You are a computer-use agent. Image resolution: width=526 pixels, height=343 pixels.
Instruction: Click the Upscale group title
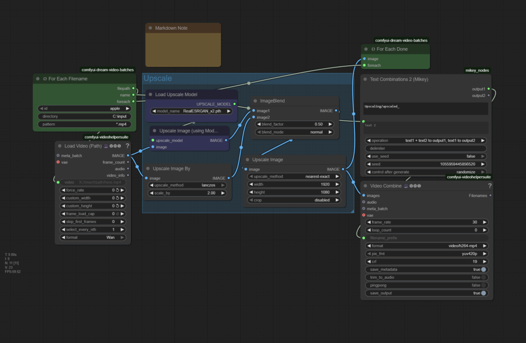[x=158, y=79]
